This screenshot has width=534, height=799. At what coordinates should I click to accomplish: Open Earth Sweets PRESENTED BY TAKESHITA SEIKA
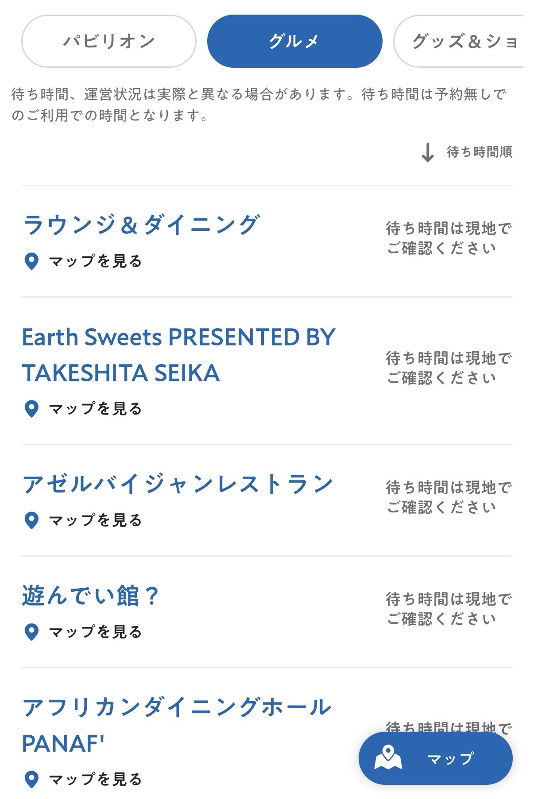(x=178, y=354)
